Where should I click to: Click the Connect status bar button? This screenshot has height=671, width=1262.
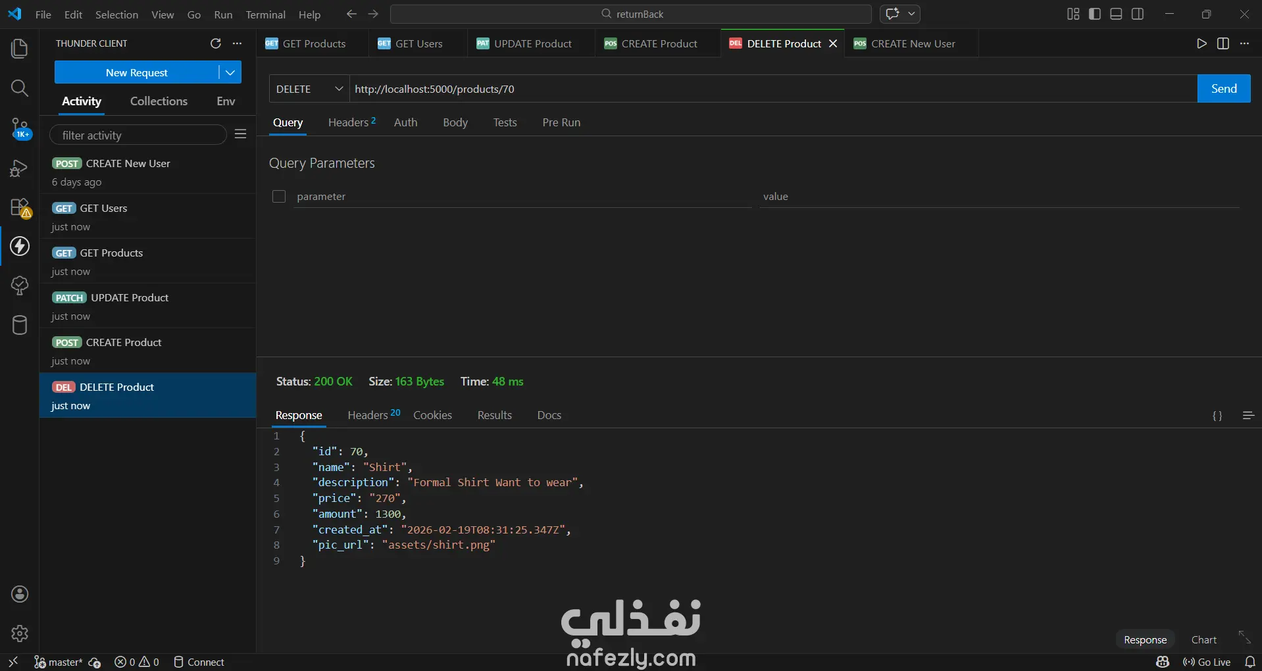pos(199,662)
